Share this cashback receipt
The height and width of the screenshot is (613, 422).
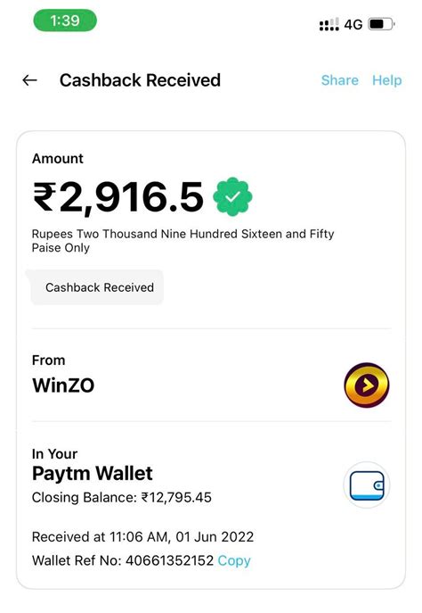click(340, 80)
